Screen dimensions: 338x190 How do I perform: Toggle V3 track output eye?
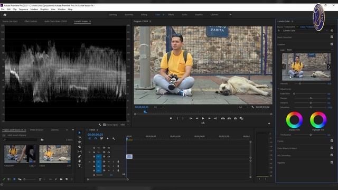coord(109,148)
